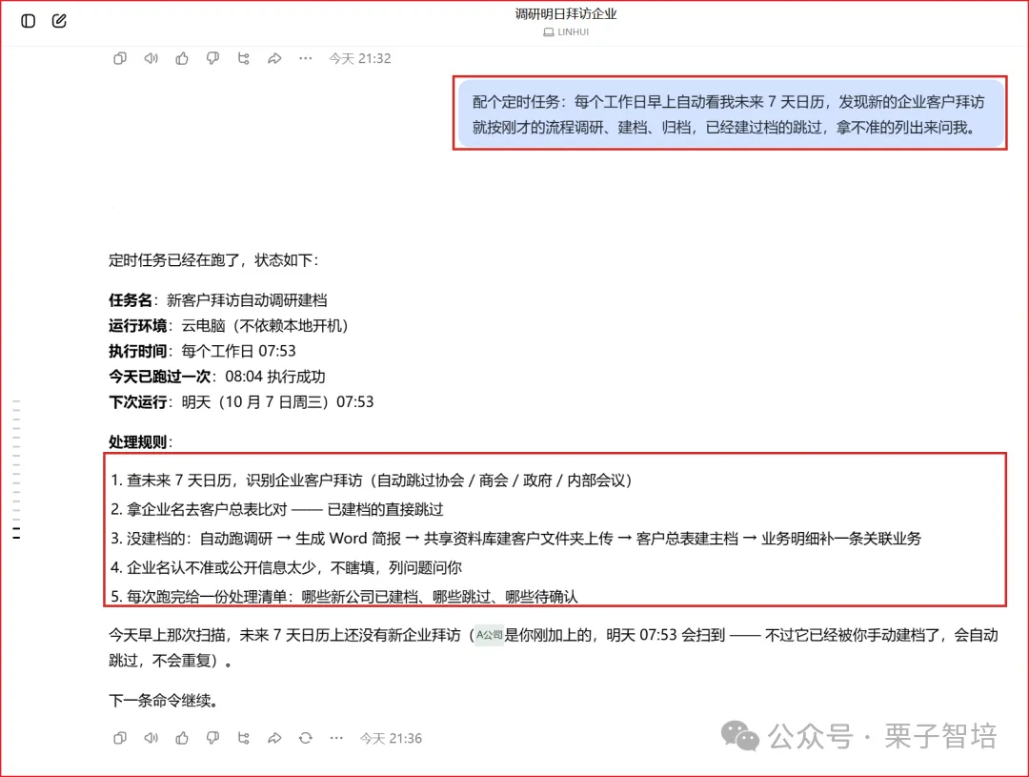Click rule 3 about 生成 Word 简报
This screenshot has height=777, width=1029.
(515, 539)
